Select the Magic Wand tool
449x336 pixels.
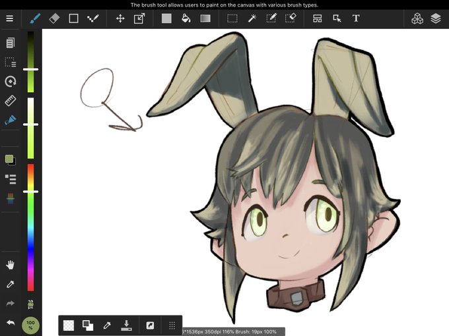pos(252,18)
